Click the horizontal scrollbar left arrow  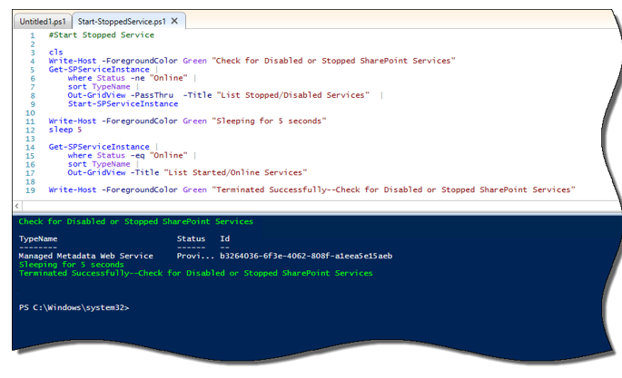17,206
